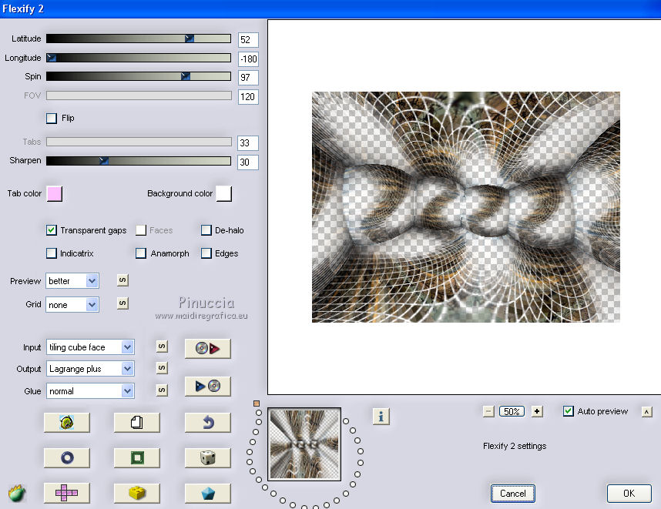The image size is (661, 509).
Task: Click the save settings play-to-disc button
Action: (x=208, y=386)
